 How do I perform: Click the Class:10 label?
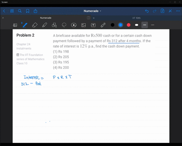(22, 63)
